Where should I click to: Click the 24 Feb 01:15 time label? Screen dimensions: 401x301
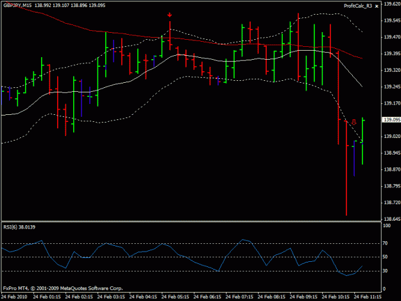(x=47, y=297)
